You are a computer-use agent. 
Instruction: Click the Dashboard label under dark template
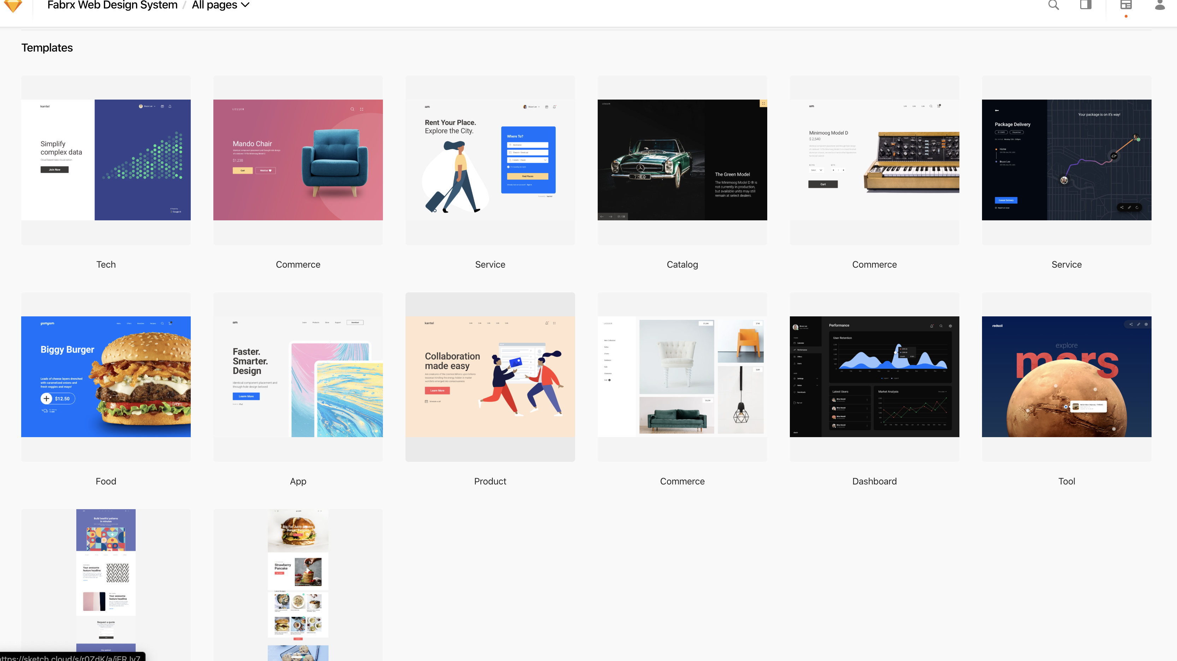pyautogui.click(x=874, y=481)
